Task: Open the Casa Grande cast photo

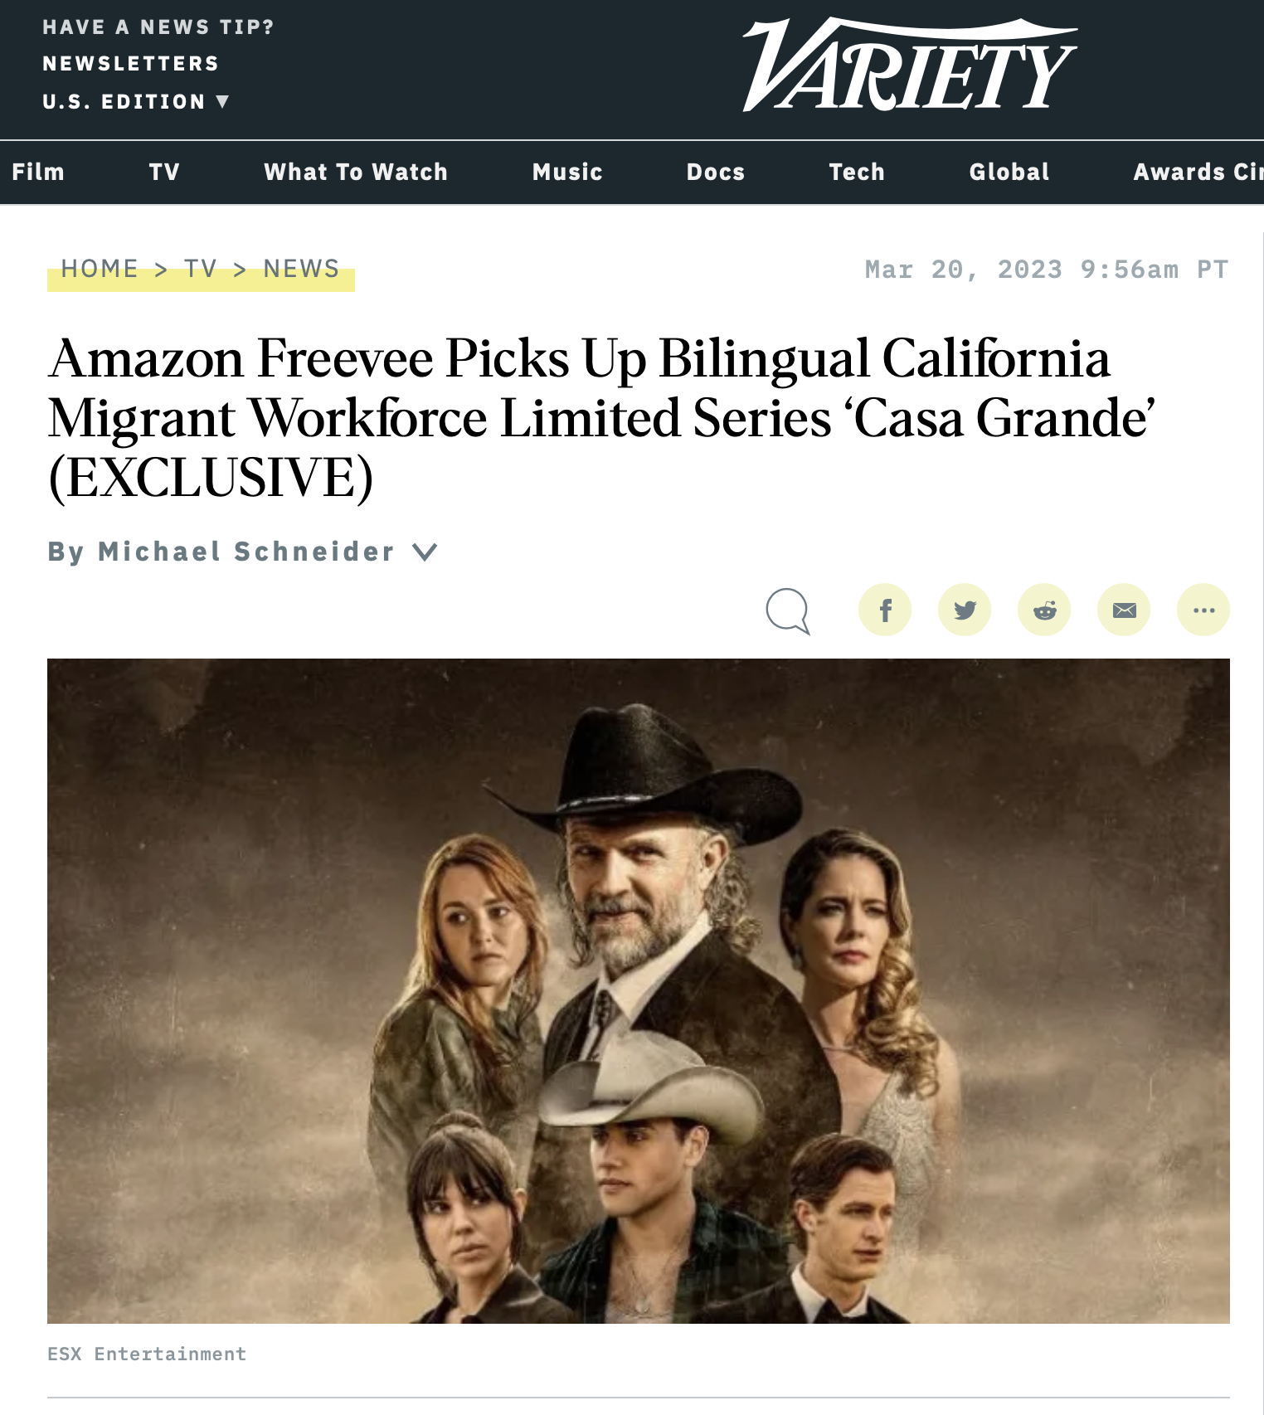Action: coord(639,991)
